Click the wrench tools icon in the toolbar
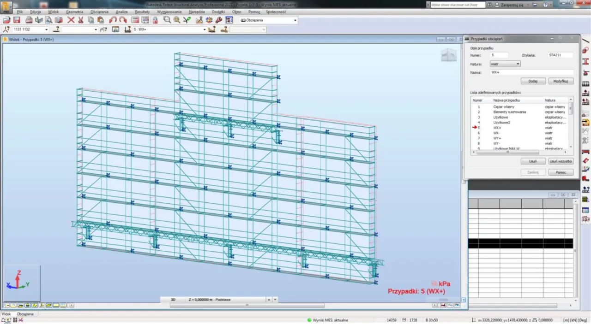Screen dimensions: 591x324 pyautogui.click(x=218, y=20)
